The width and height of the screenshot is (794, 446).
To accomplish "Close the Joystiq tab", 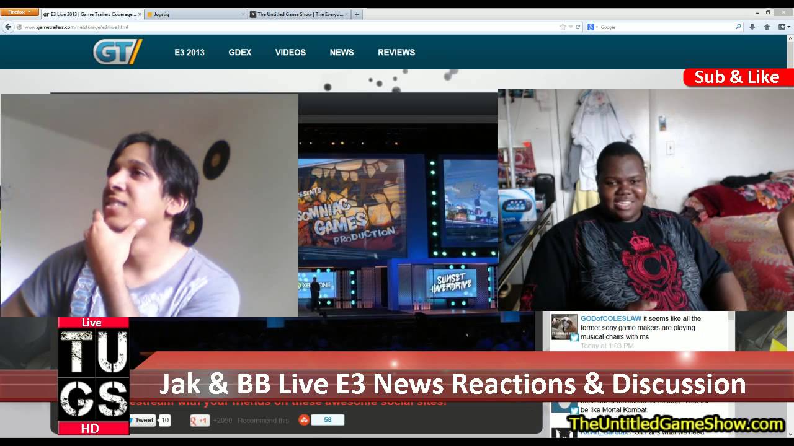I will 243,14.
